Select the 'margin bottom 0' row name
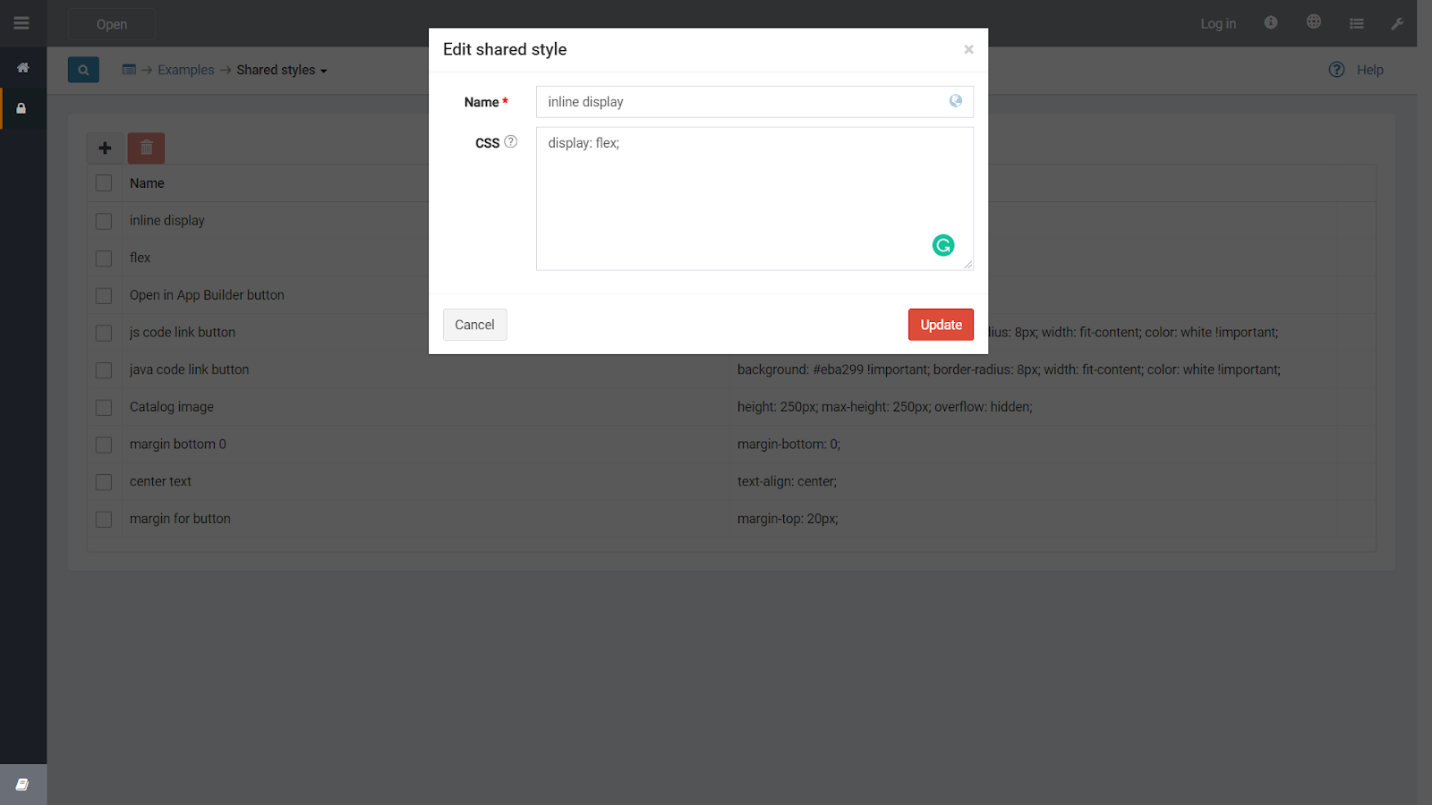Image resolution: width=1432 pixels, height=805 pixels. (x=178, y=444)
